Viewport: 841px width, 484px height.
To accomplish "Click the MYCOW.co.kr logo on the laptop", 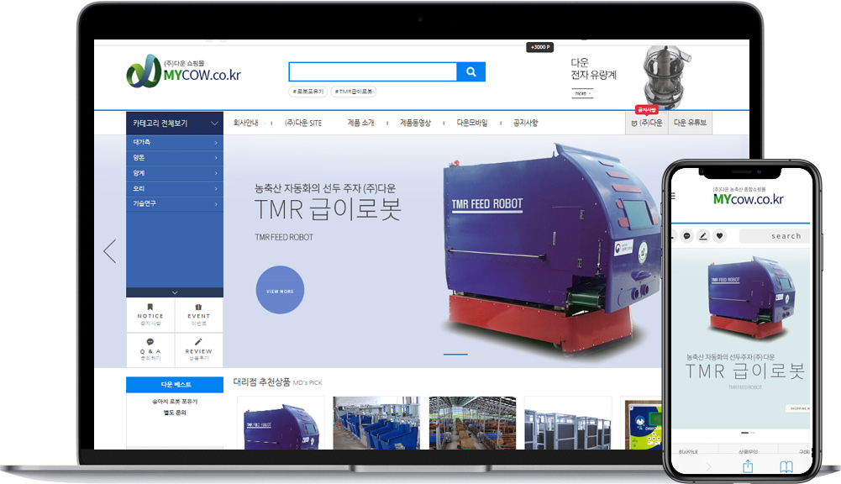I will pyautogui.click(x=183, y=71).
